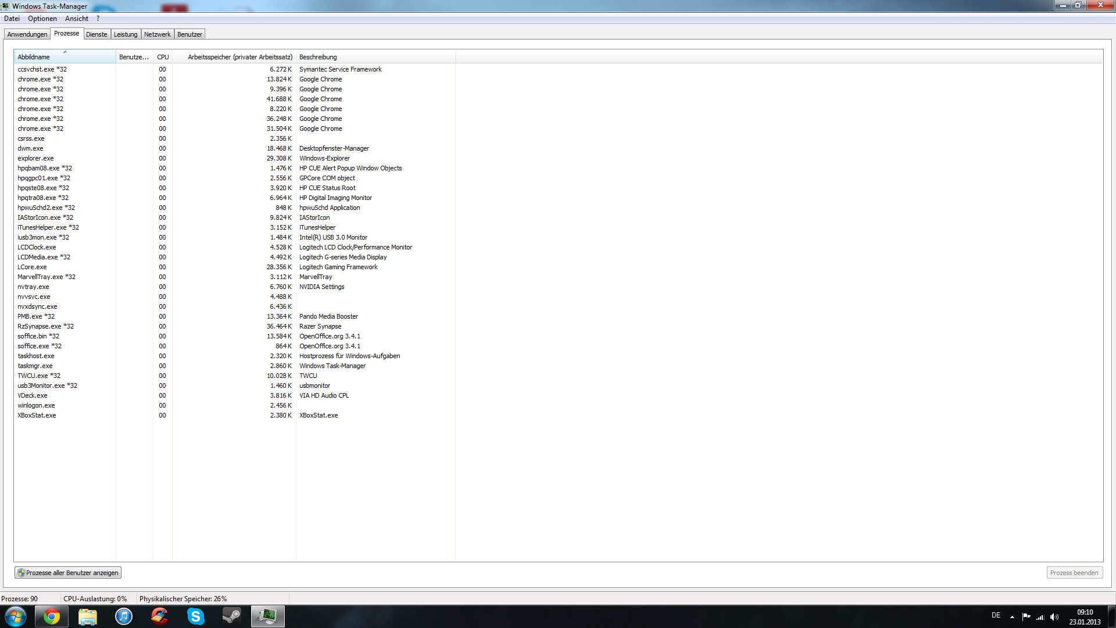Open the Optionen menu
Image resolution: width=1116 pixels, height=628 pixels.
42,19
